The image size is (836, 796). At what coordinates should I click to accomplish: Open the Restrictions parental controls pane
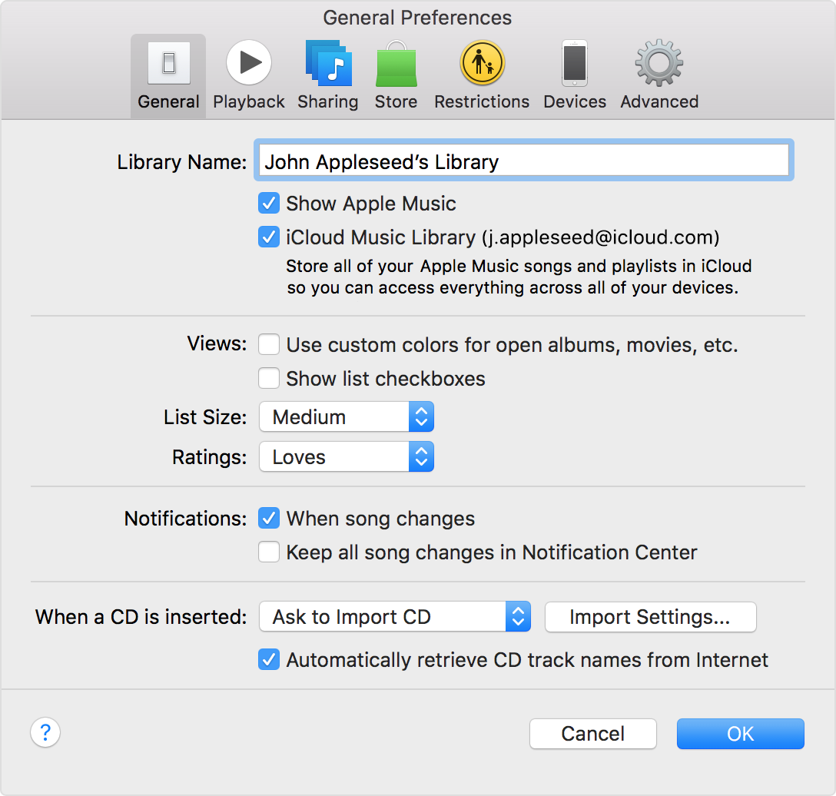point(482,75)
